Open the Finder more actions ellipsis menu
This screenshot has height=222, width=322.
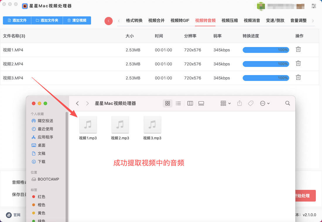(x=265, y=103)
